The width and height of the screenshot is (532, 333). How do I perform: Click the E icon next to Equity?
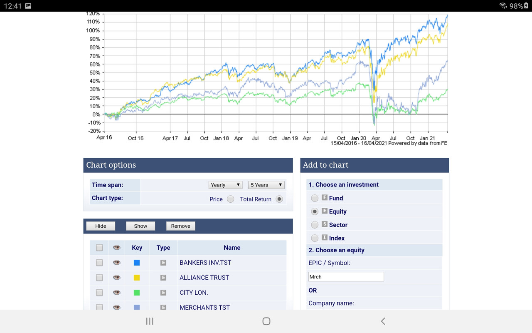[x=325, y=211]
